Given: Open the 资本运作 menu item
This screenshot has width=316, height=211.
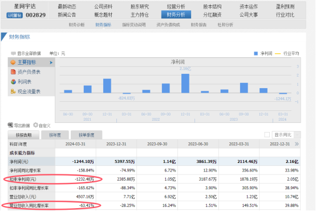Looking at the screenshot, I should pos(249,7).
